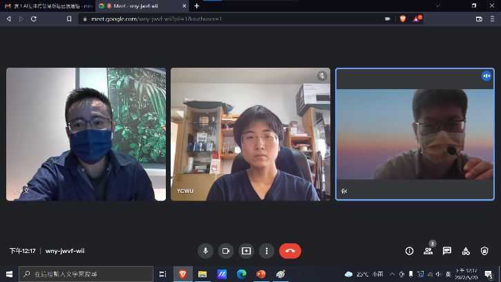
Task: Open Windows taskbar search box
Action: click(x=86, y=274)
